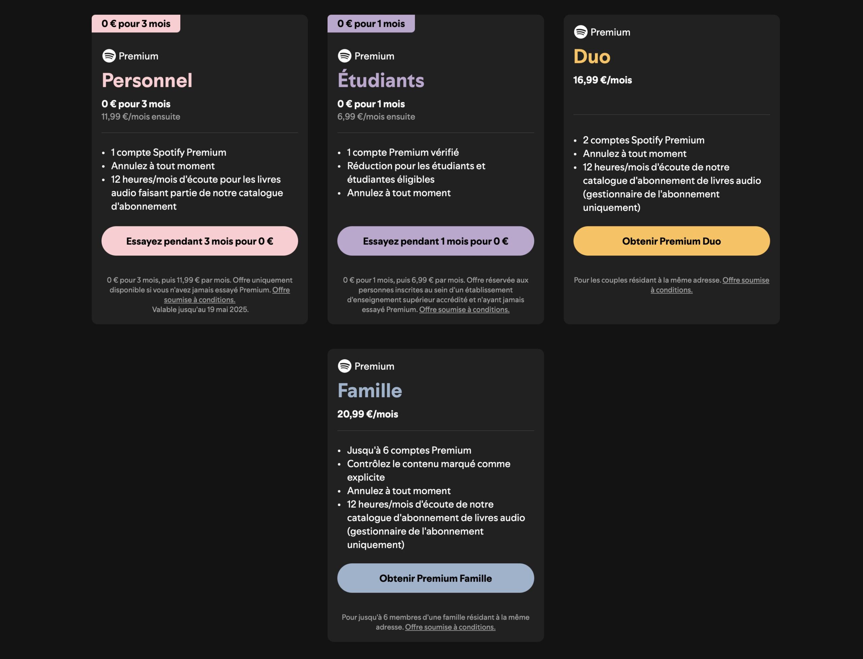Click the Spotify logo on the Famille card

(345, 366)
